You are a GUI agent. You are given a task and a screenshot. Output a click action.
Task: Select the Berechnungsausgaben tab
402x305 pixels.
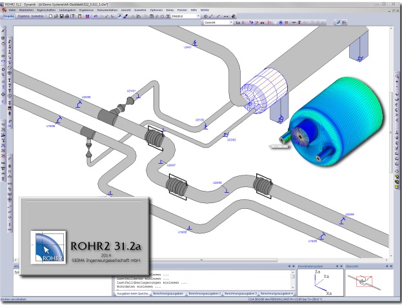click(x=168, y=293)
